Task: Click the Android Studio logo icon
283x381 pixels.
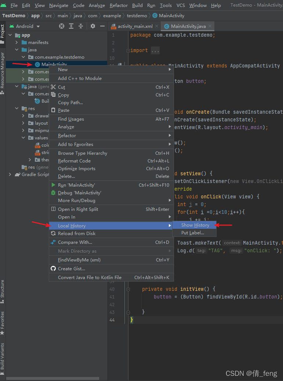Action: click(x=3, y=5)
